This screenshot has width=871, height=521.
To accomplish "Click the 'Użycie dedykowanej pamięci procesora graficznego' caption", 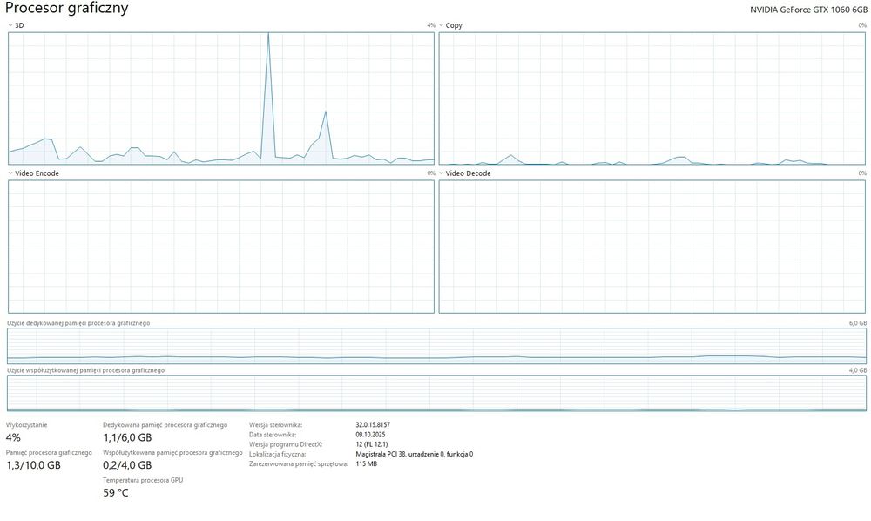I will (78, 323).
